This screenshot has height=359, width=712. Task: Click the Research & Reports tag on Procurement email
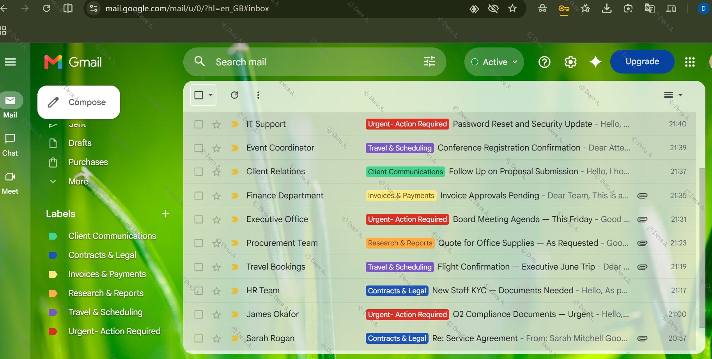400,243
